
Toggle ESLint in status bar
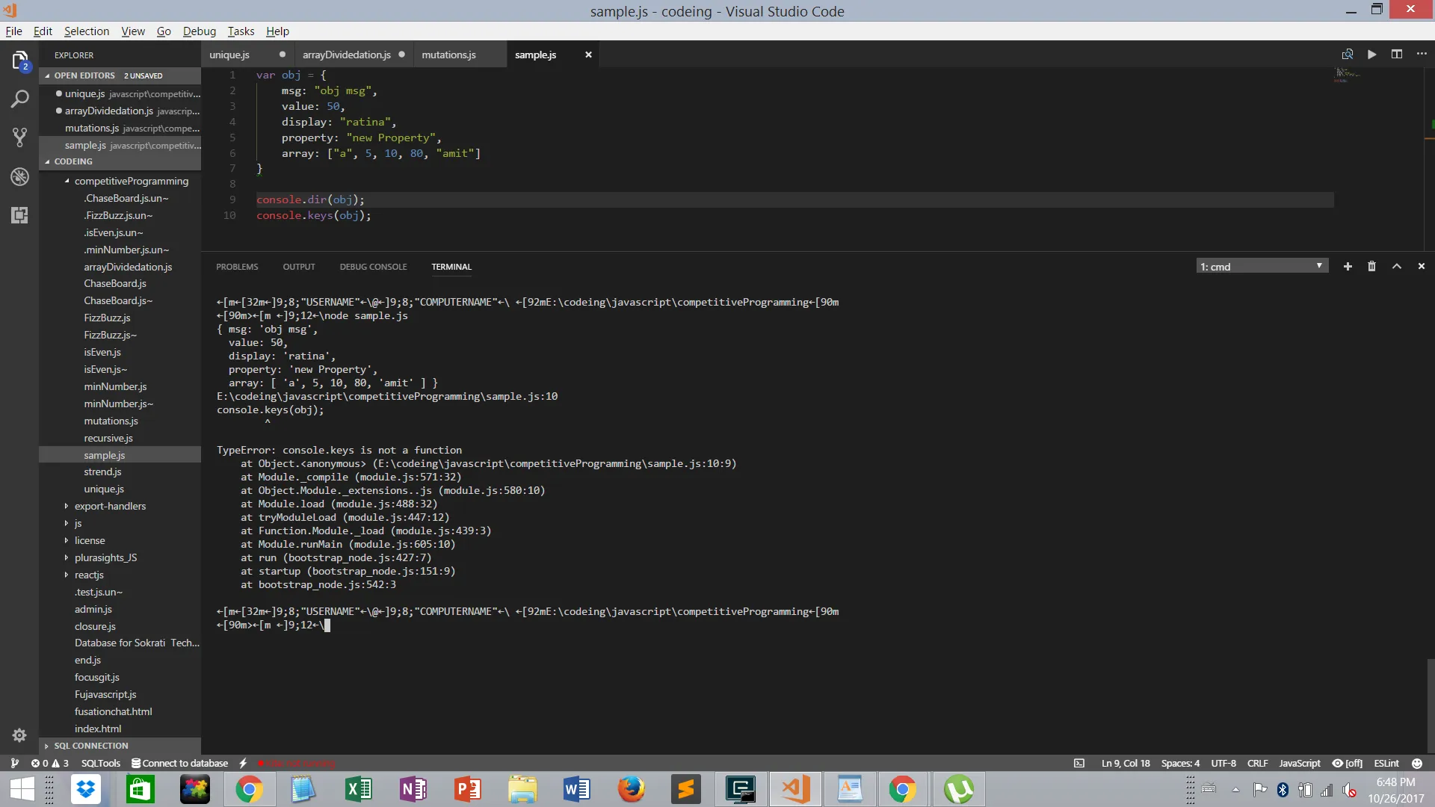(x=1386, y=763)
